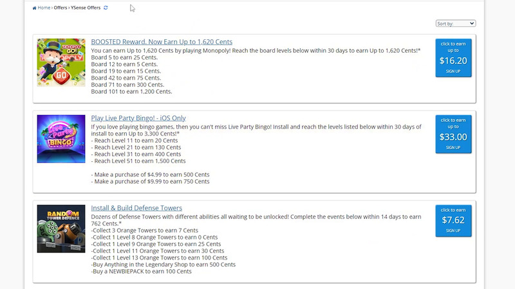Click the $33.00 sign up button
Screen dimensions: 515x289
[x=453, y=134]
